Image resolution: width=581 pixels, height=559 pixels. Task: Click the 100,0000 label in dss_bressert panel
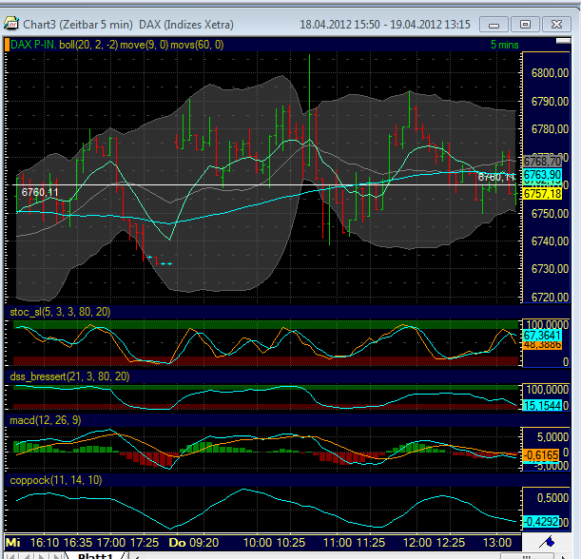(x=548, y=390)
